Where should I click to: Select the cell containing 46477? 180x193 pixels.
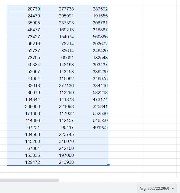[24, 30]
